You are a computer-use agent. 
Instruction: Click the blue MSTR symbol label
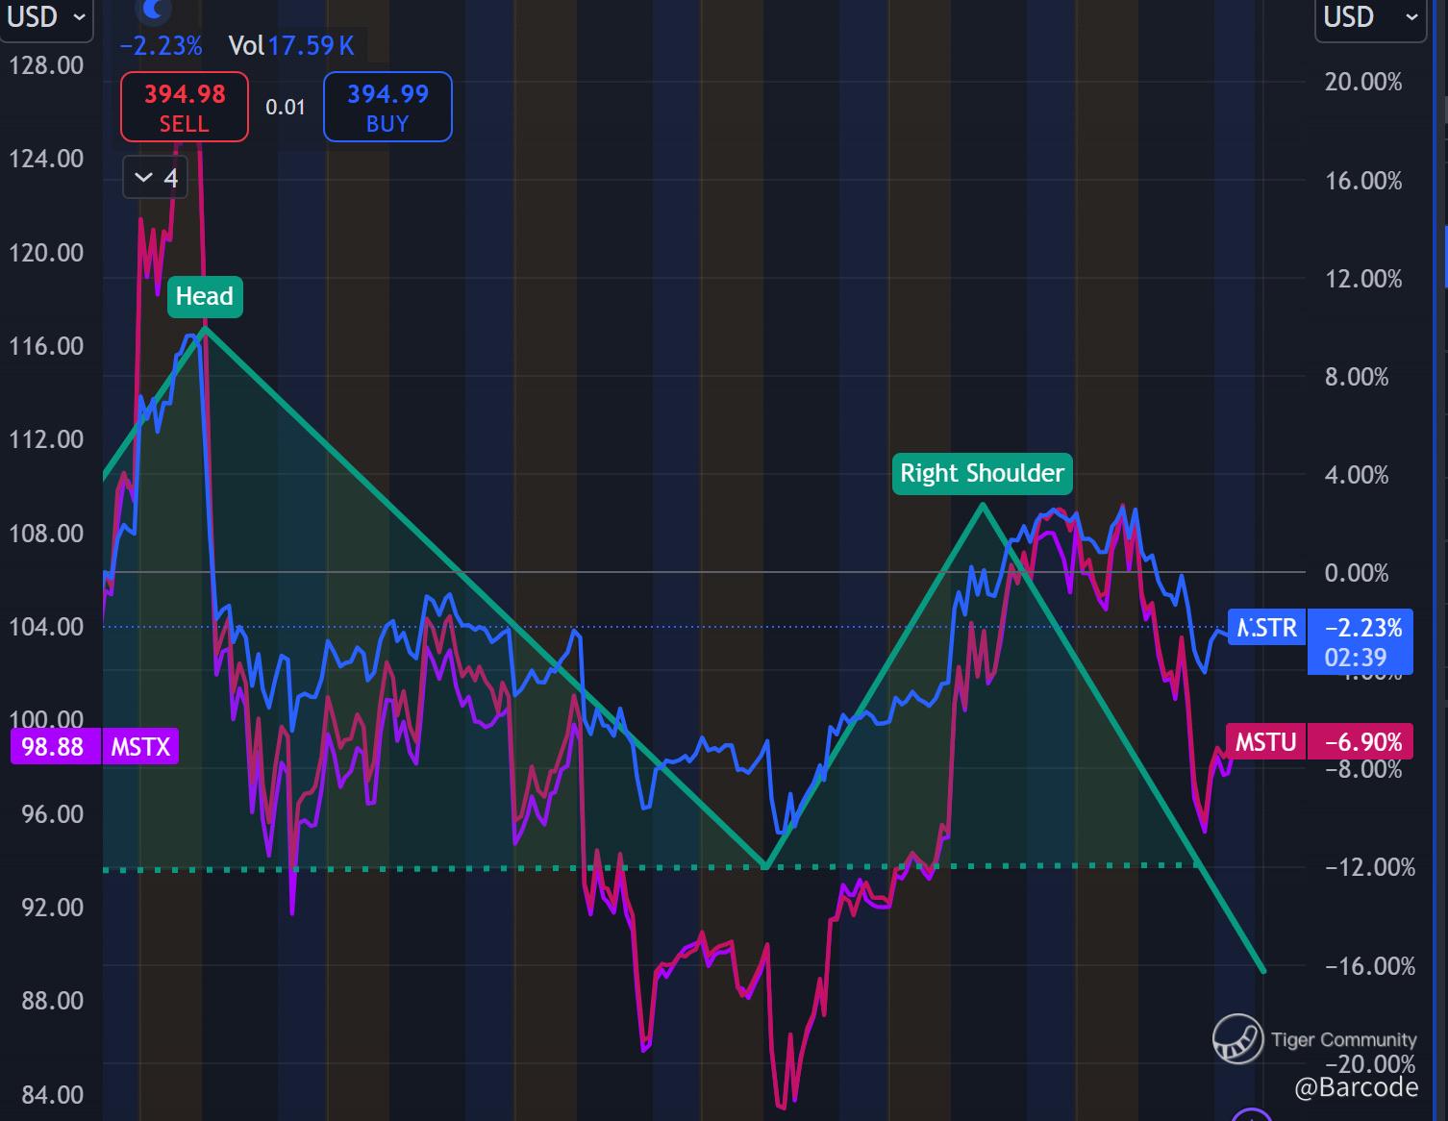[x=1267, y=628]
